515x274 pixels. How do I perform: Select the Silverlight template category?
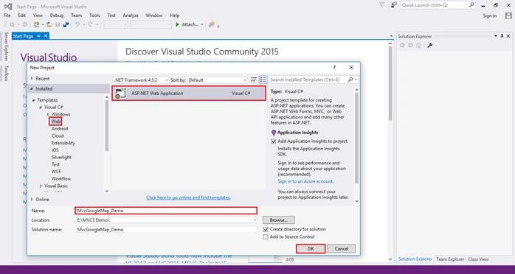click(x=61, y=157)
